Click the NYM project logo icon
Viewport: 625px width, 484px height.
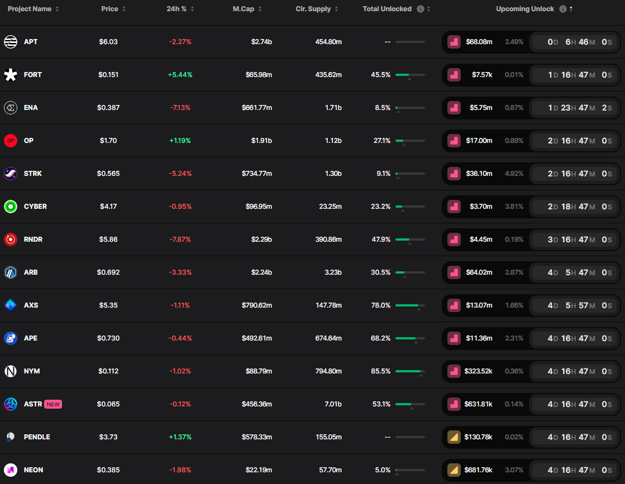click(x=11, y=371)
